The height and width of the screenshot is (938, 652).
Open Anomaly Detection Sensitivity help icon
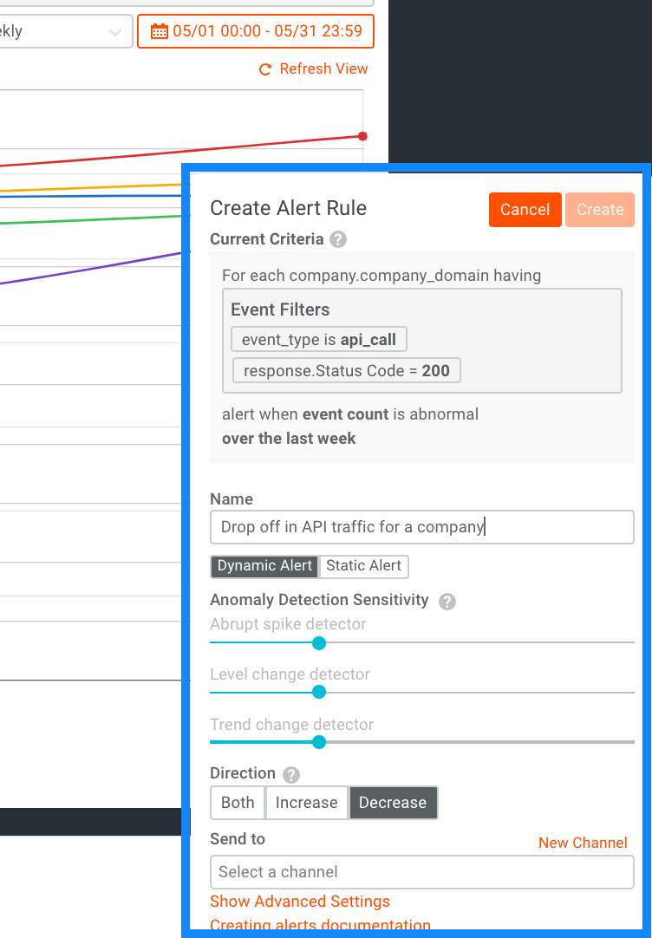pyautogui.click(x=447, y=602)
